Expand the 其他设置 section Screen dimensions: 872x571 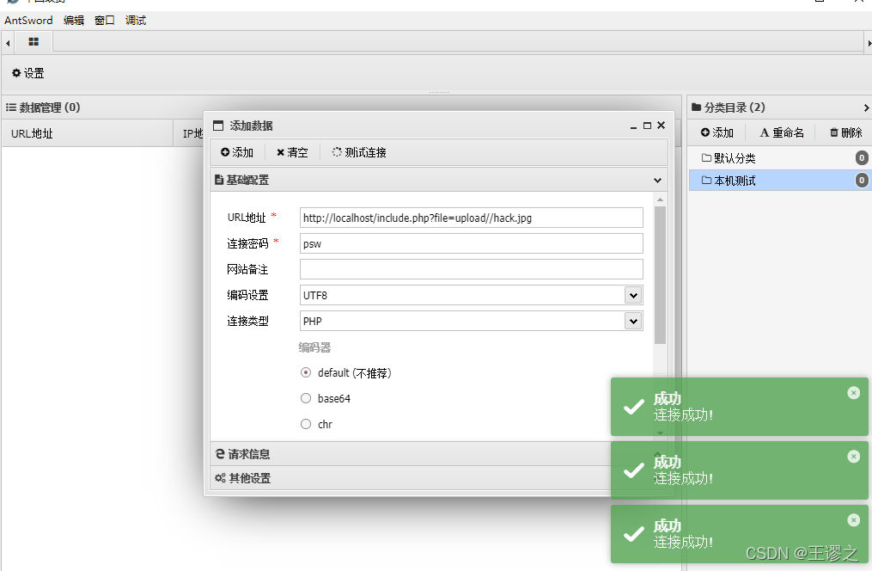[438, 478]
